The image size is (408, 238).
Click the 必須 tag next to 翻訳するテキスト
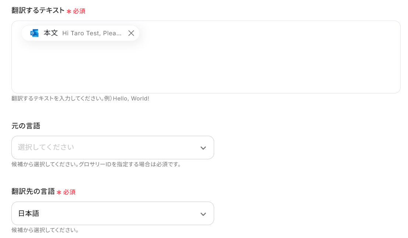(79, 11)
